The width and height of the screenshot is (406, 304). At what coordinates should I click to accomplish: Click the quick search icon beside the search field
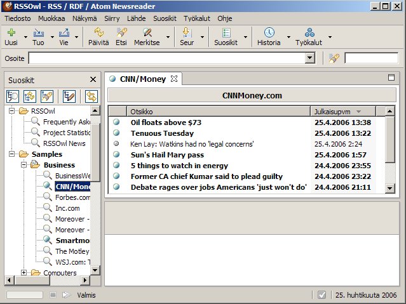pyautogui.click(x=334, y=58)
